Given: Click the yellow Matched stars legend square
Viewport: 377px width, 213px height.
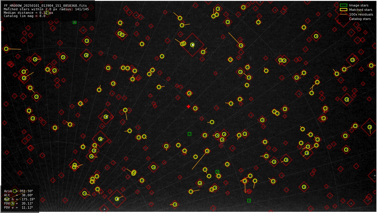Looking at the screenshot, I should coord(343,10).
